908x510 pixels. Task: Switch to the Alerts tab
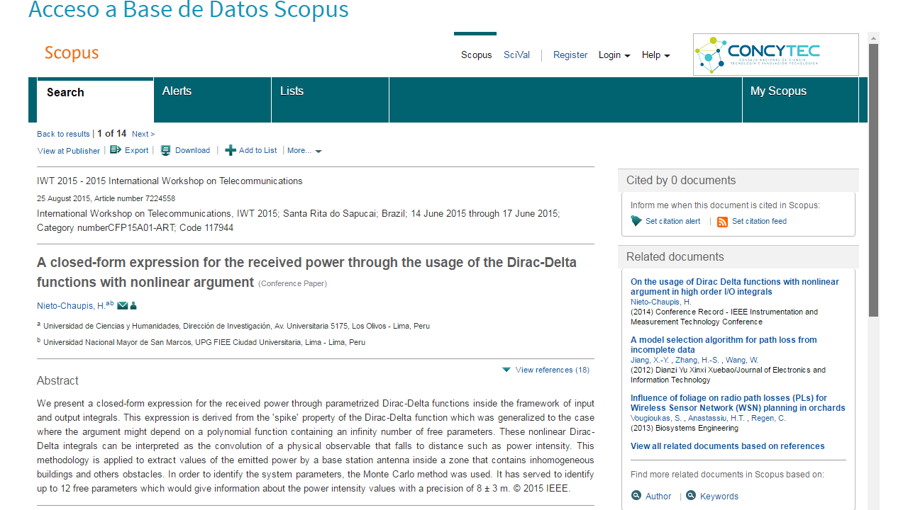point(212,100)
